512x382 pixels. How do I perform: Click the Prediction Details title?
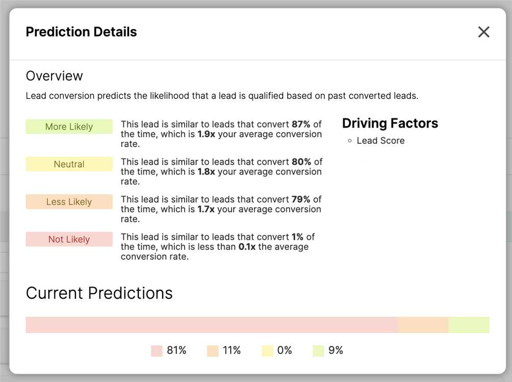coord(81,32)
